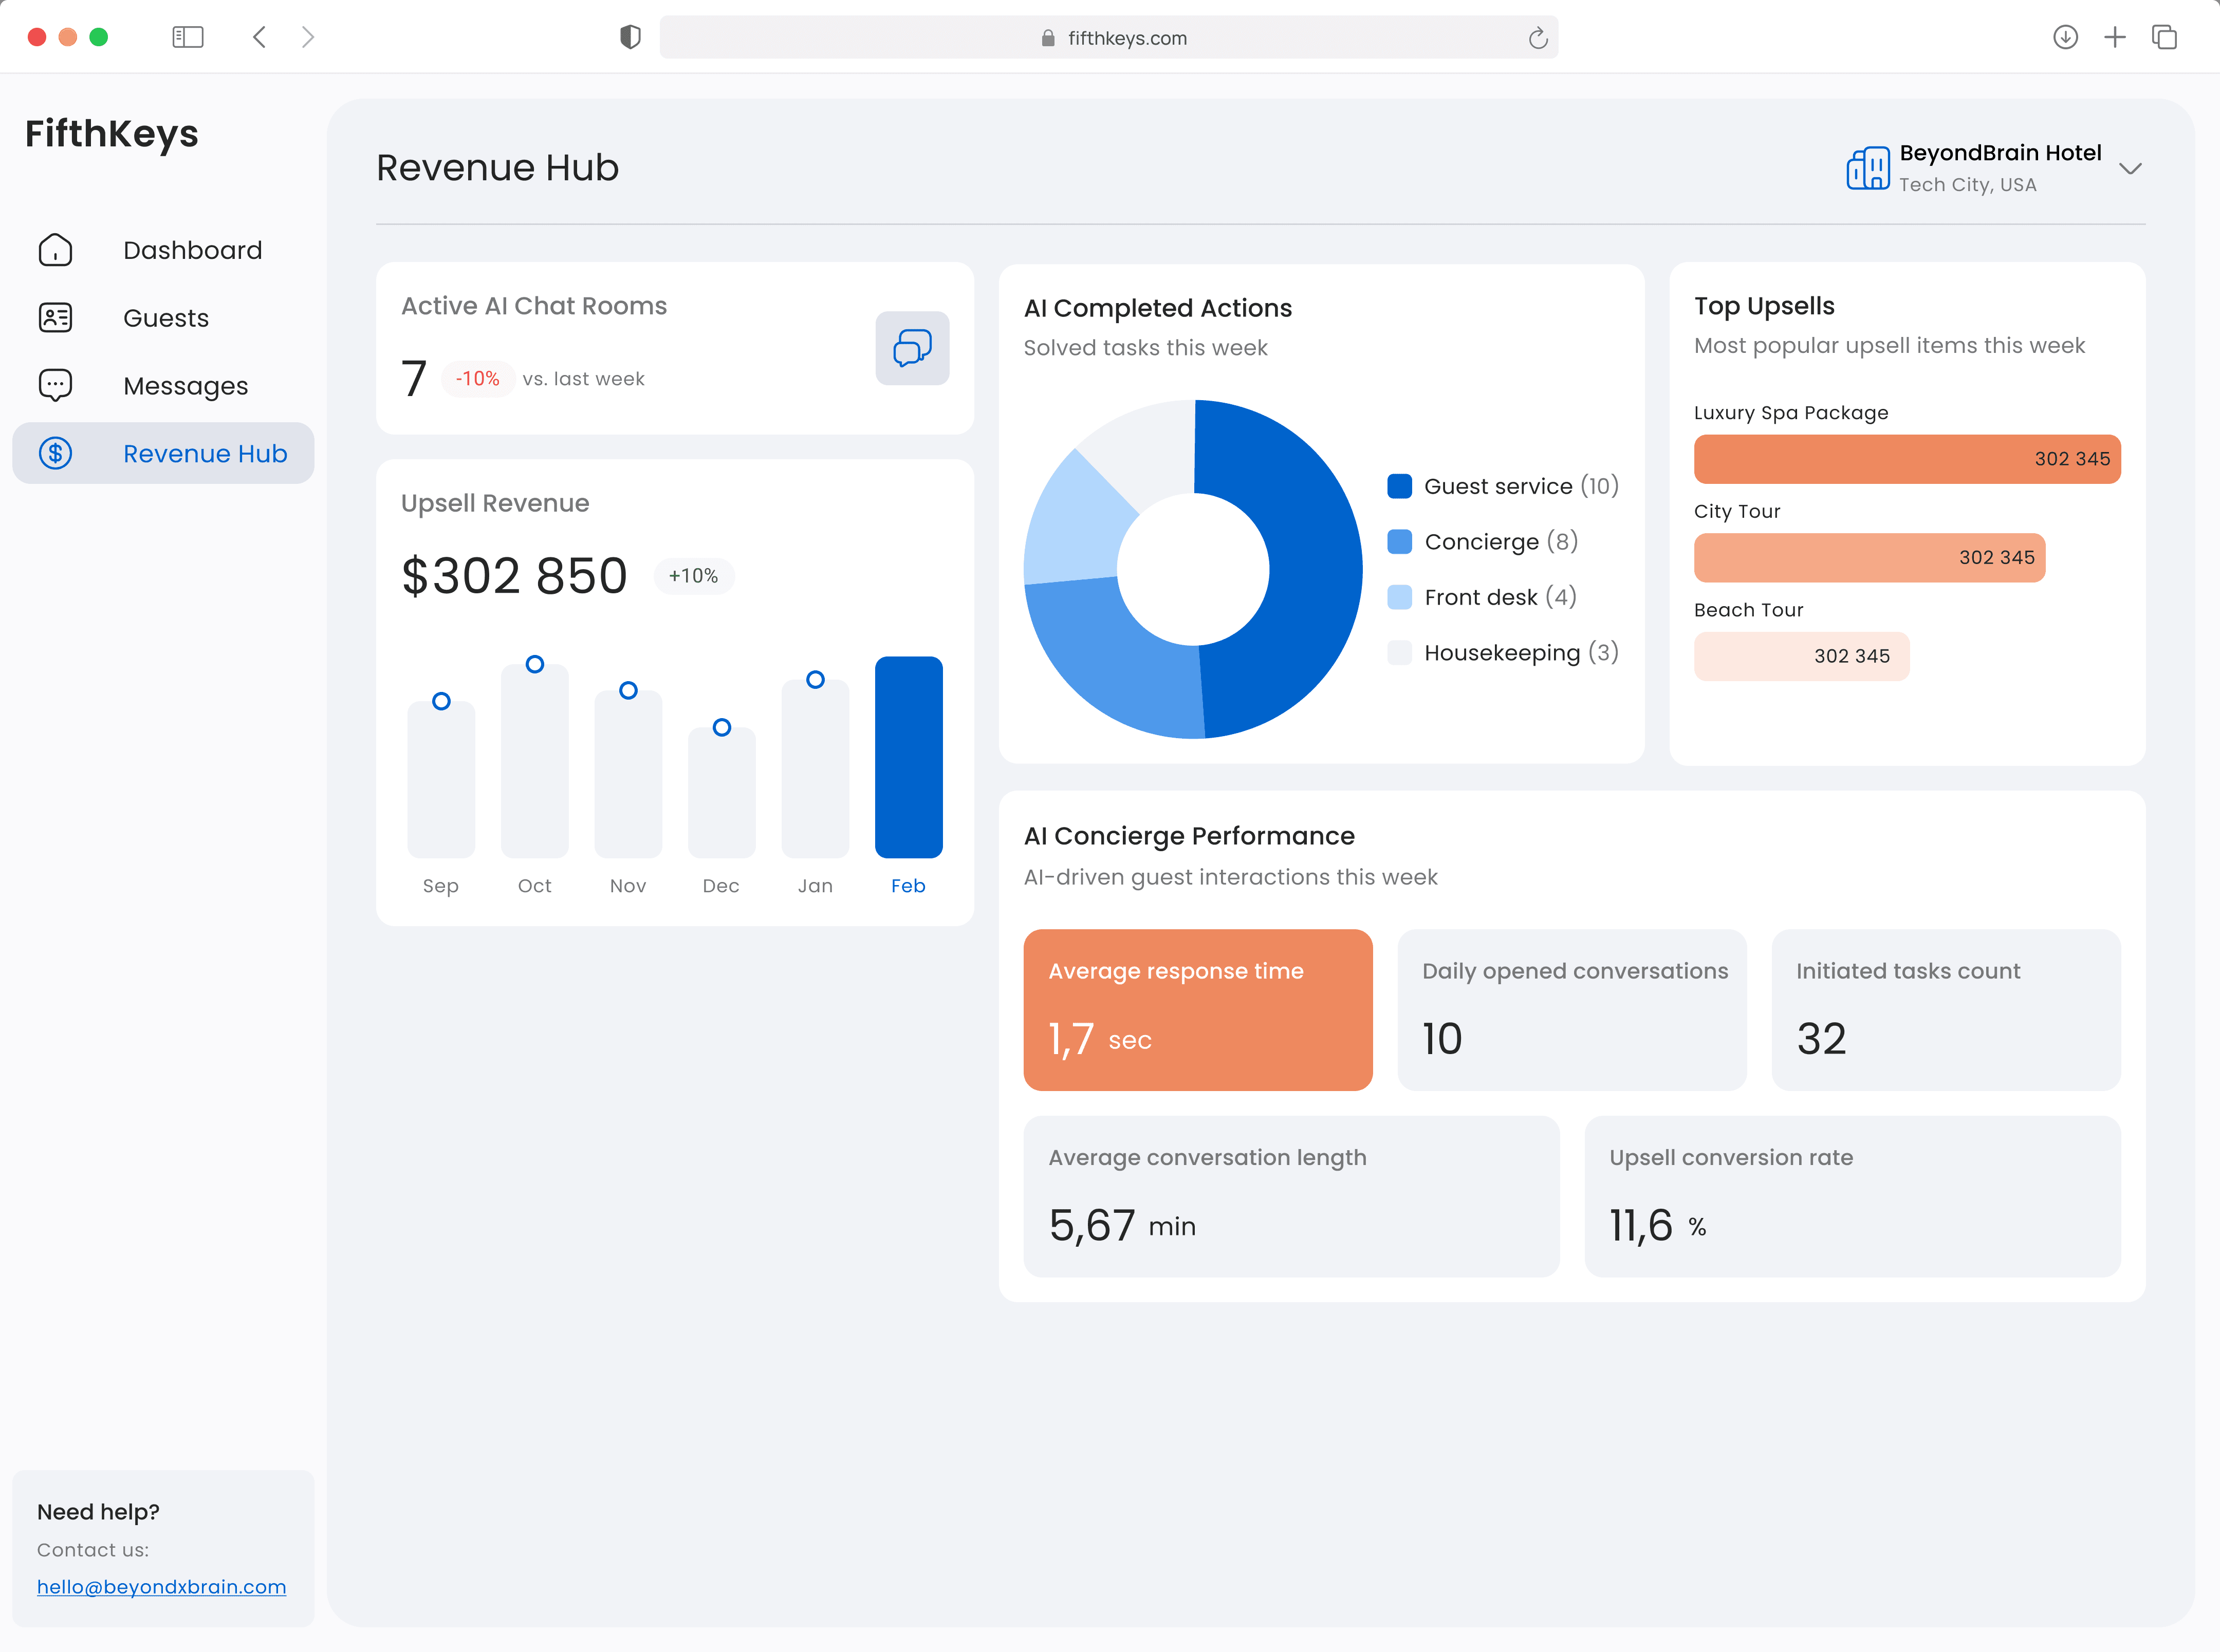Click the Revenue Hub dollar icon

(55, 453)
